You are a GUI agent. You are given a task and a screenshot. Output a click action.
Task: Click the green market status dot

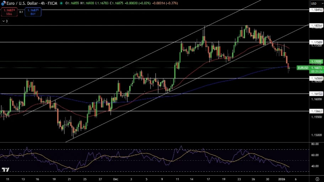(61, 3)
